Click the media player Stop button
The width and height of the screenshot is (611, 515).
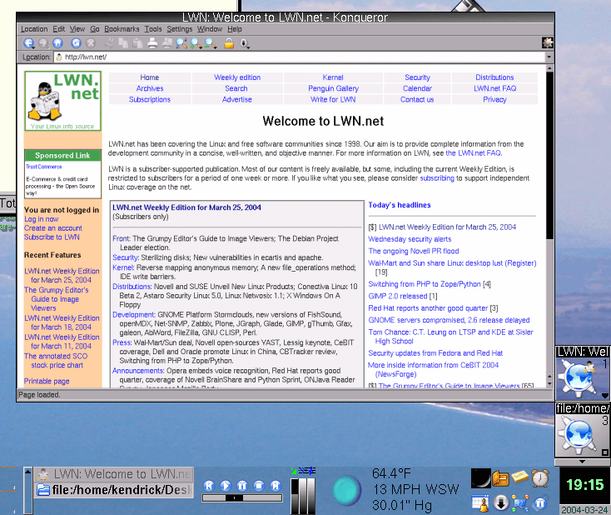click(259, 485)
